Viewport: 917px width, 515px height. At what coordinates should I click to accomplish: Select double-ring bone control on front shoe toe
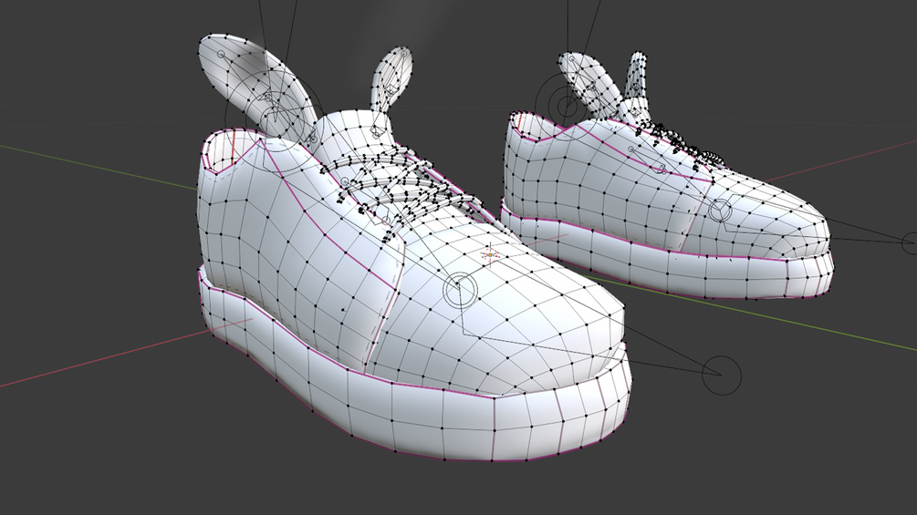click(460, 290)
